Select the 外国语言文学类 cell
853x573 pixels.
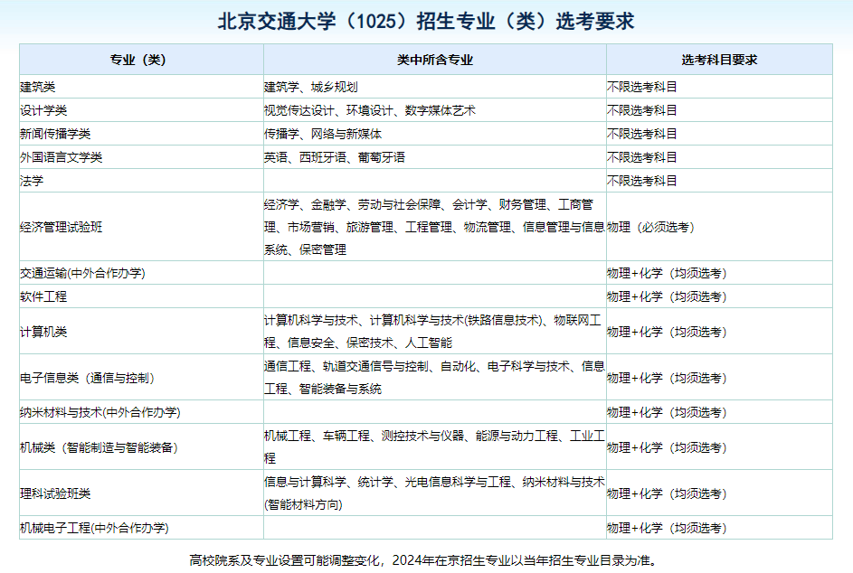pyautogui.click(x=141, y=156)
